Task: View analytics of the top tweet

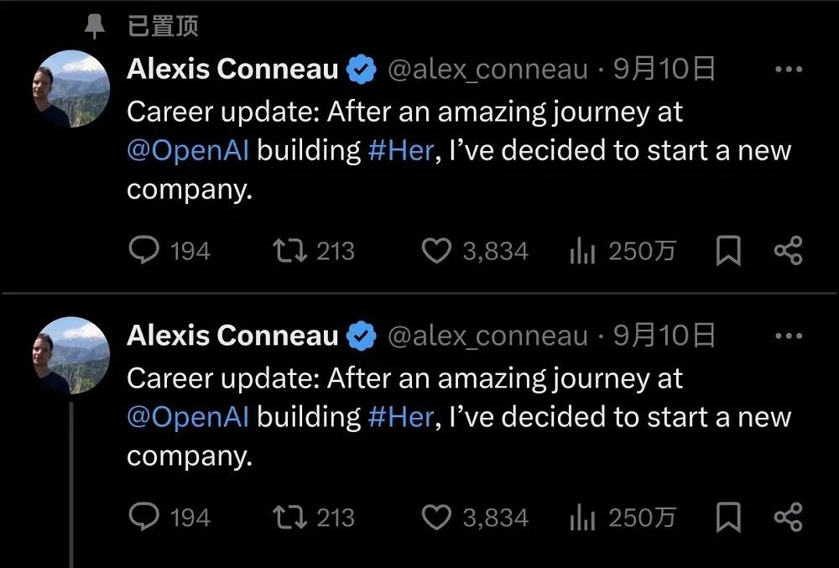Action: (582, 251)
